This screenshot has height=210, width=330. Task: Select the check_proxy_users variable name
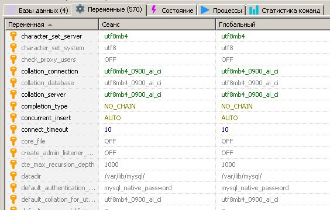(49, 60)
